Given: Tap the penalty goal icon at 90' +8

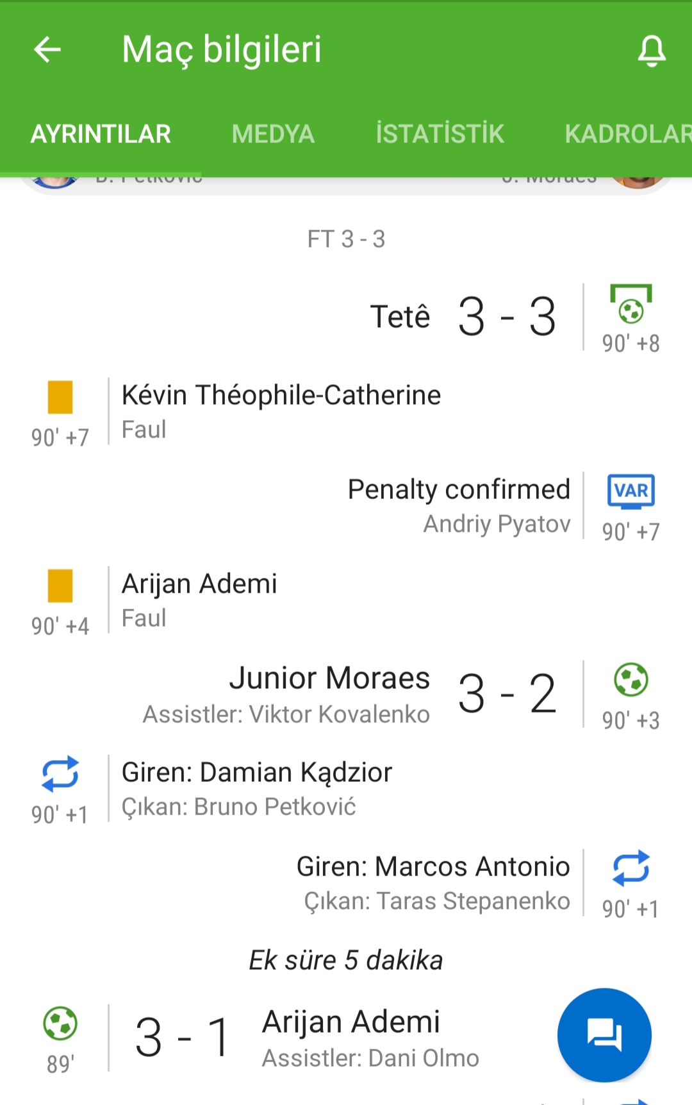Looking at the screenshot, I should (x=631, y=303).
